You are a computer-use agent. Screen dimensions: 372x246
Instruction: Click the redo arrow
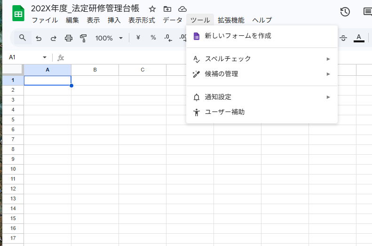pos(54,38)
